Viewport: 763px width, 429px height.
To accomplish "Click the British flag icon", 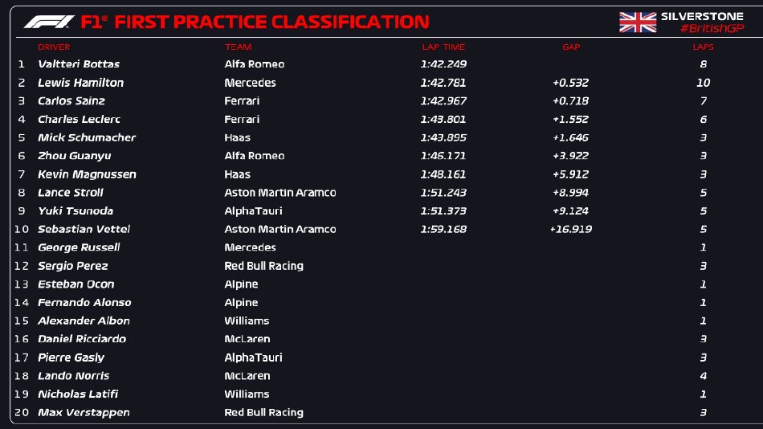I will (638, 22).
